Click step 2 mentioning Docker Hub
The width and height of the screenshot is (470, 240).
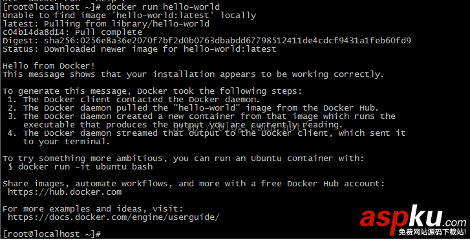[193, 107]
